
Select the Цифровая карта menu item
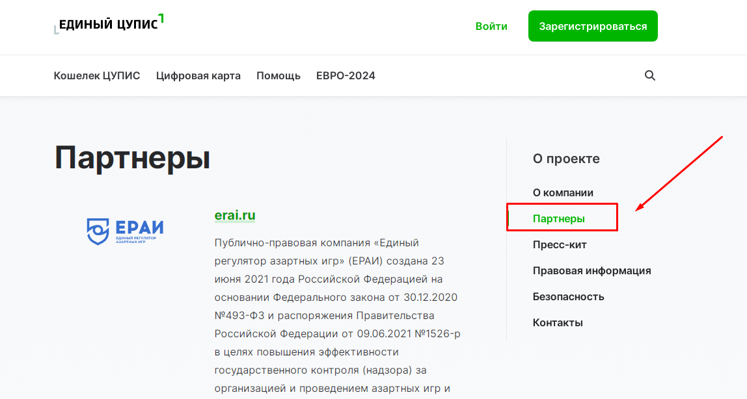198,75
